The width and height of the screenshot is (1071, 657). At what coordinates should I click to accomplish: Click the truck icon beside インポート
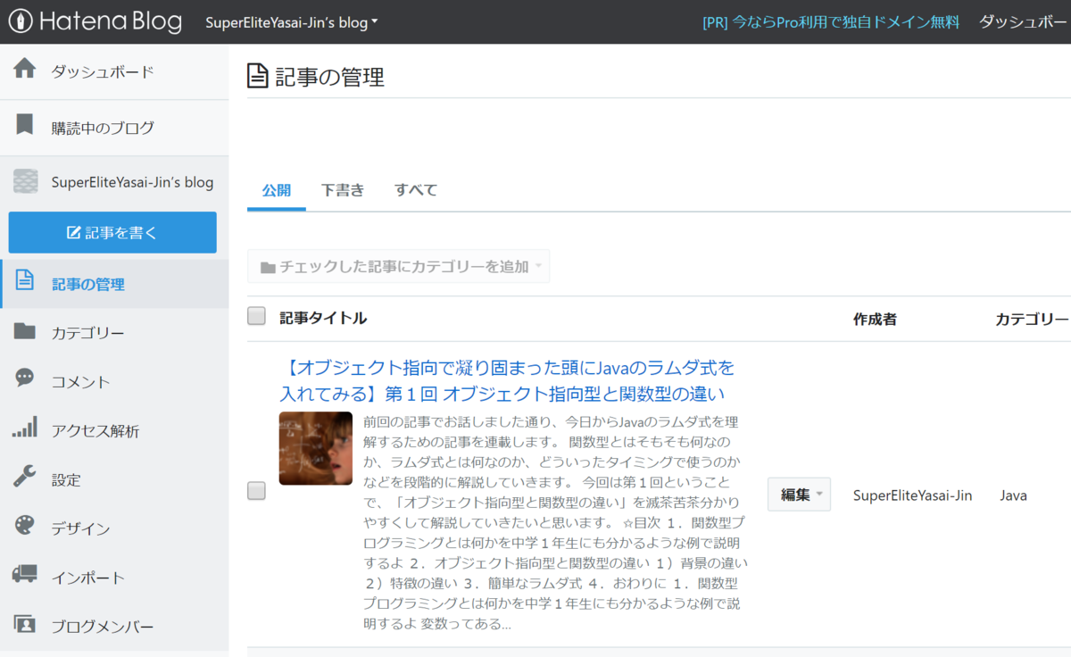[25, 576]
